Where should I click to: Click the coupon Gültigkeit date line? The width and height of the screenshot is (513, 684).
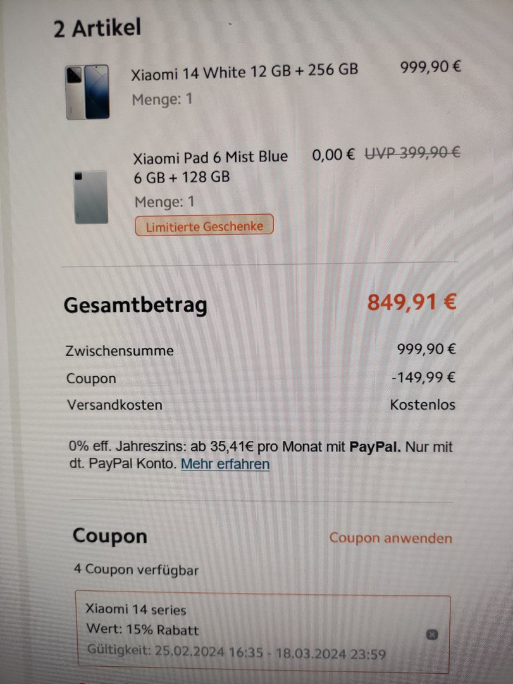coord(236,652)
